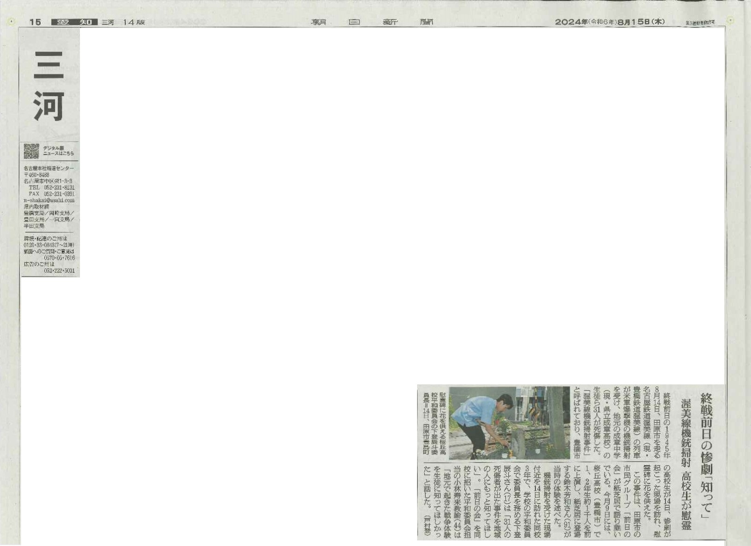Click the phone number 0570-05-7616
Image resolution: width=751 pixels, height=546 pixels.
59,258
